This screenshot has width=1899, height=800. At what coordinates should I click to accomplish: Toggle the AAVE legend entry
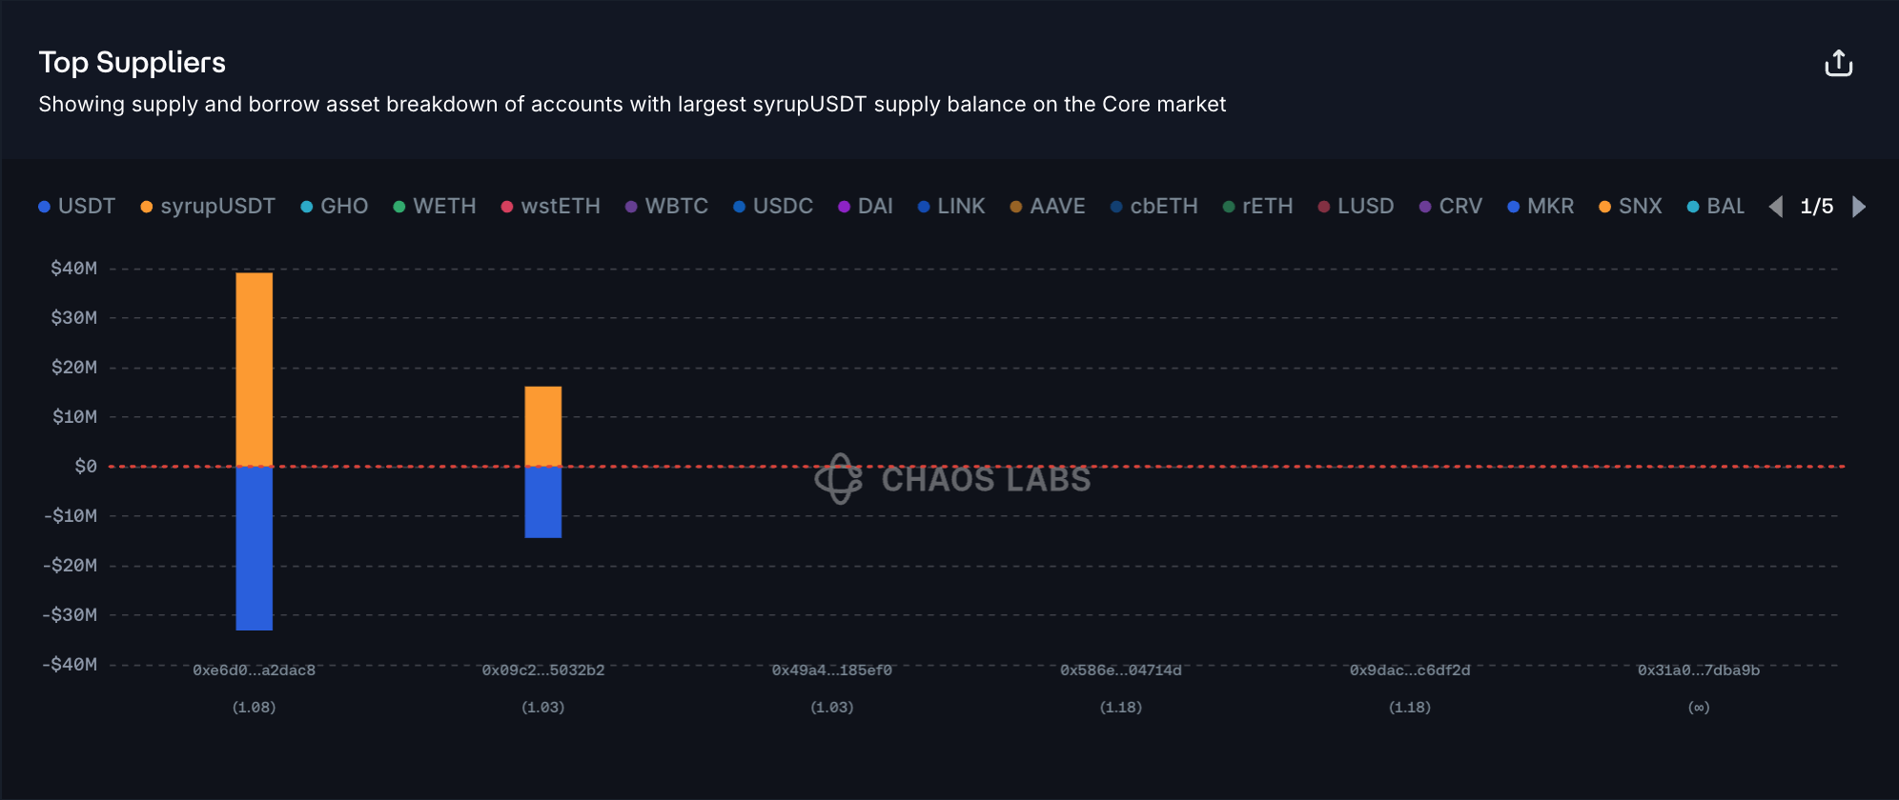click(x=1048, y=207)
